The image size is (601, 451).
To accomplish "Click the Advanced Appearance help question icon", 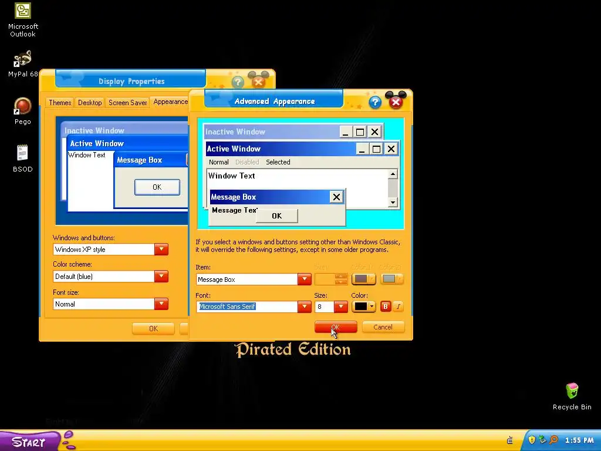I will [x=375, y=102].
